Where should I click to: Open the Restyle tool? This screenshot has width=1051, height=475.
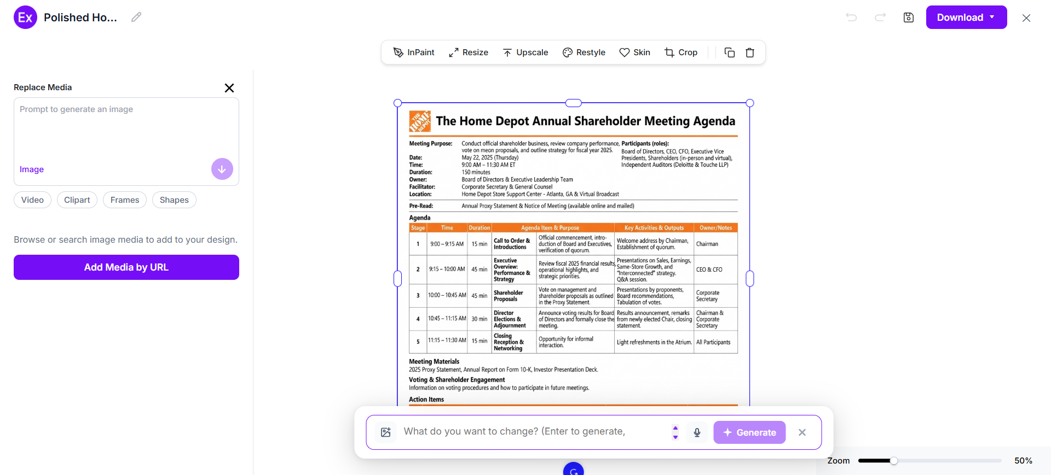pos(584,52)
